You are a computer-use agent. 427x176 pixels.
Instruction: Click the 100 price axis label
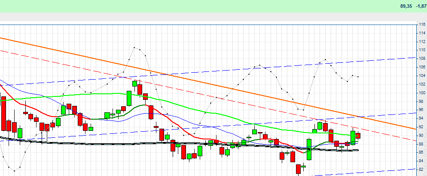pos(422,93)
